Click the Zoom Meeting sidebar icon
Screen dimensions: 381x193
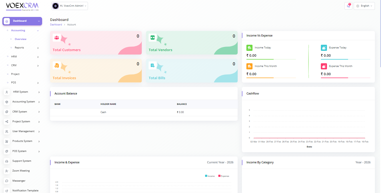point(7,171)
